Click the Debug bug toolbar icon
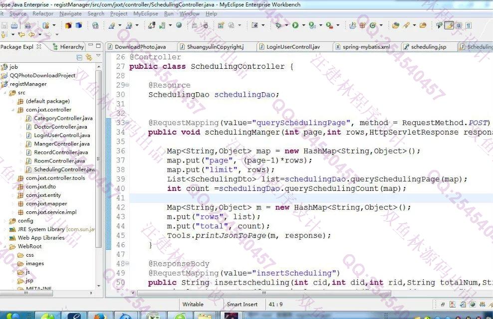 click(278, 25)
